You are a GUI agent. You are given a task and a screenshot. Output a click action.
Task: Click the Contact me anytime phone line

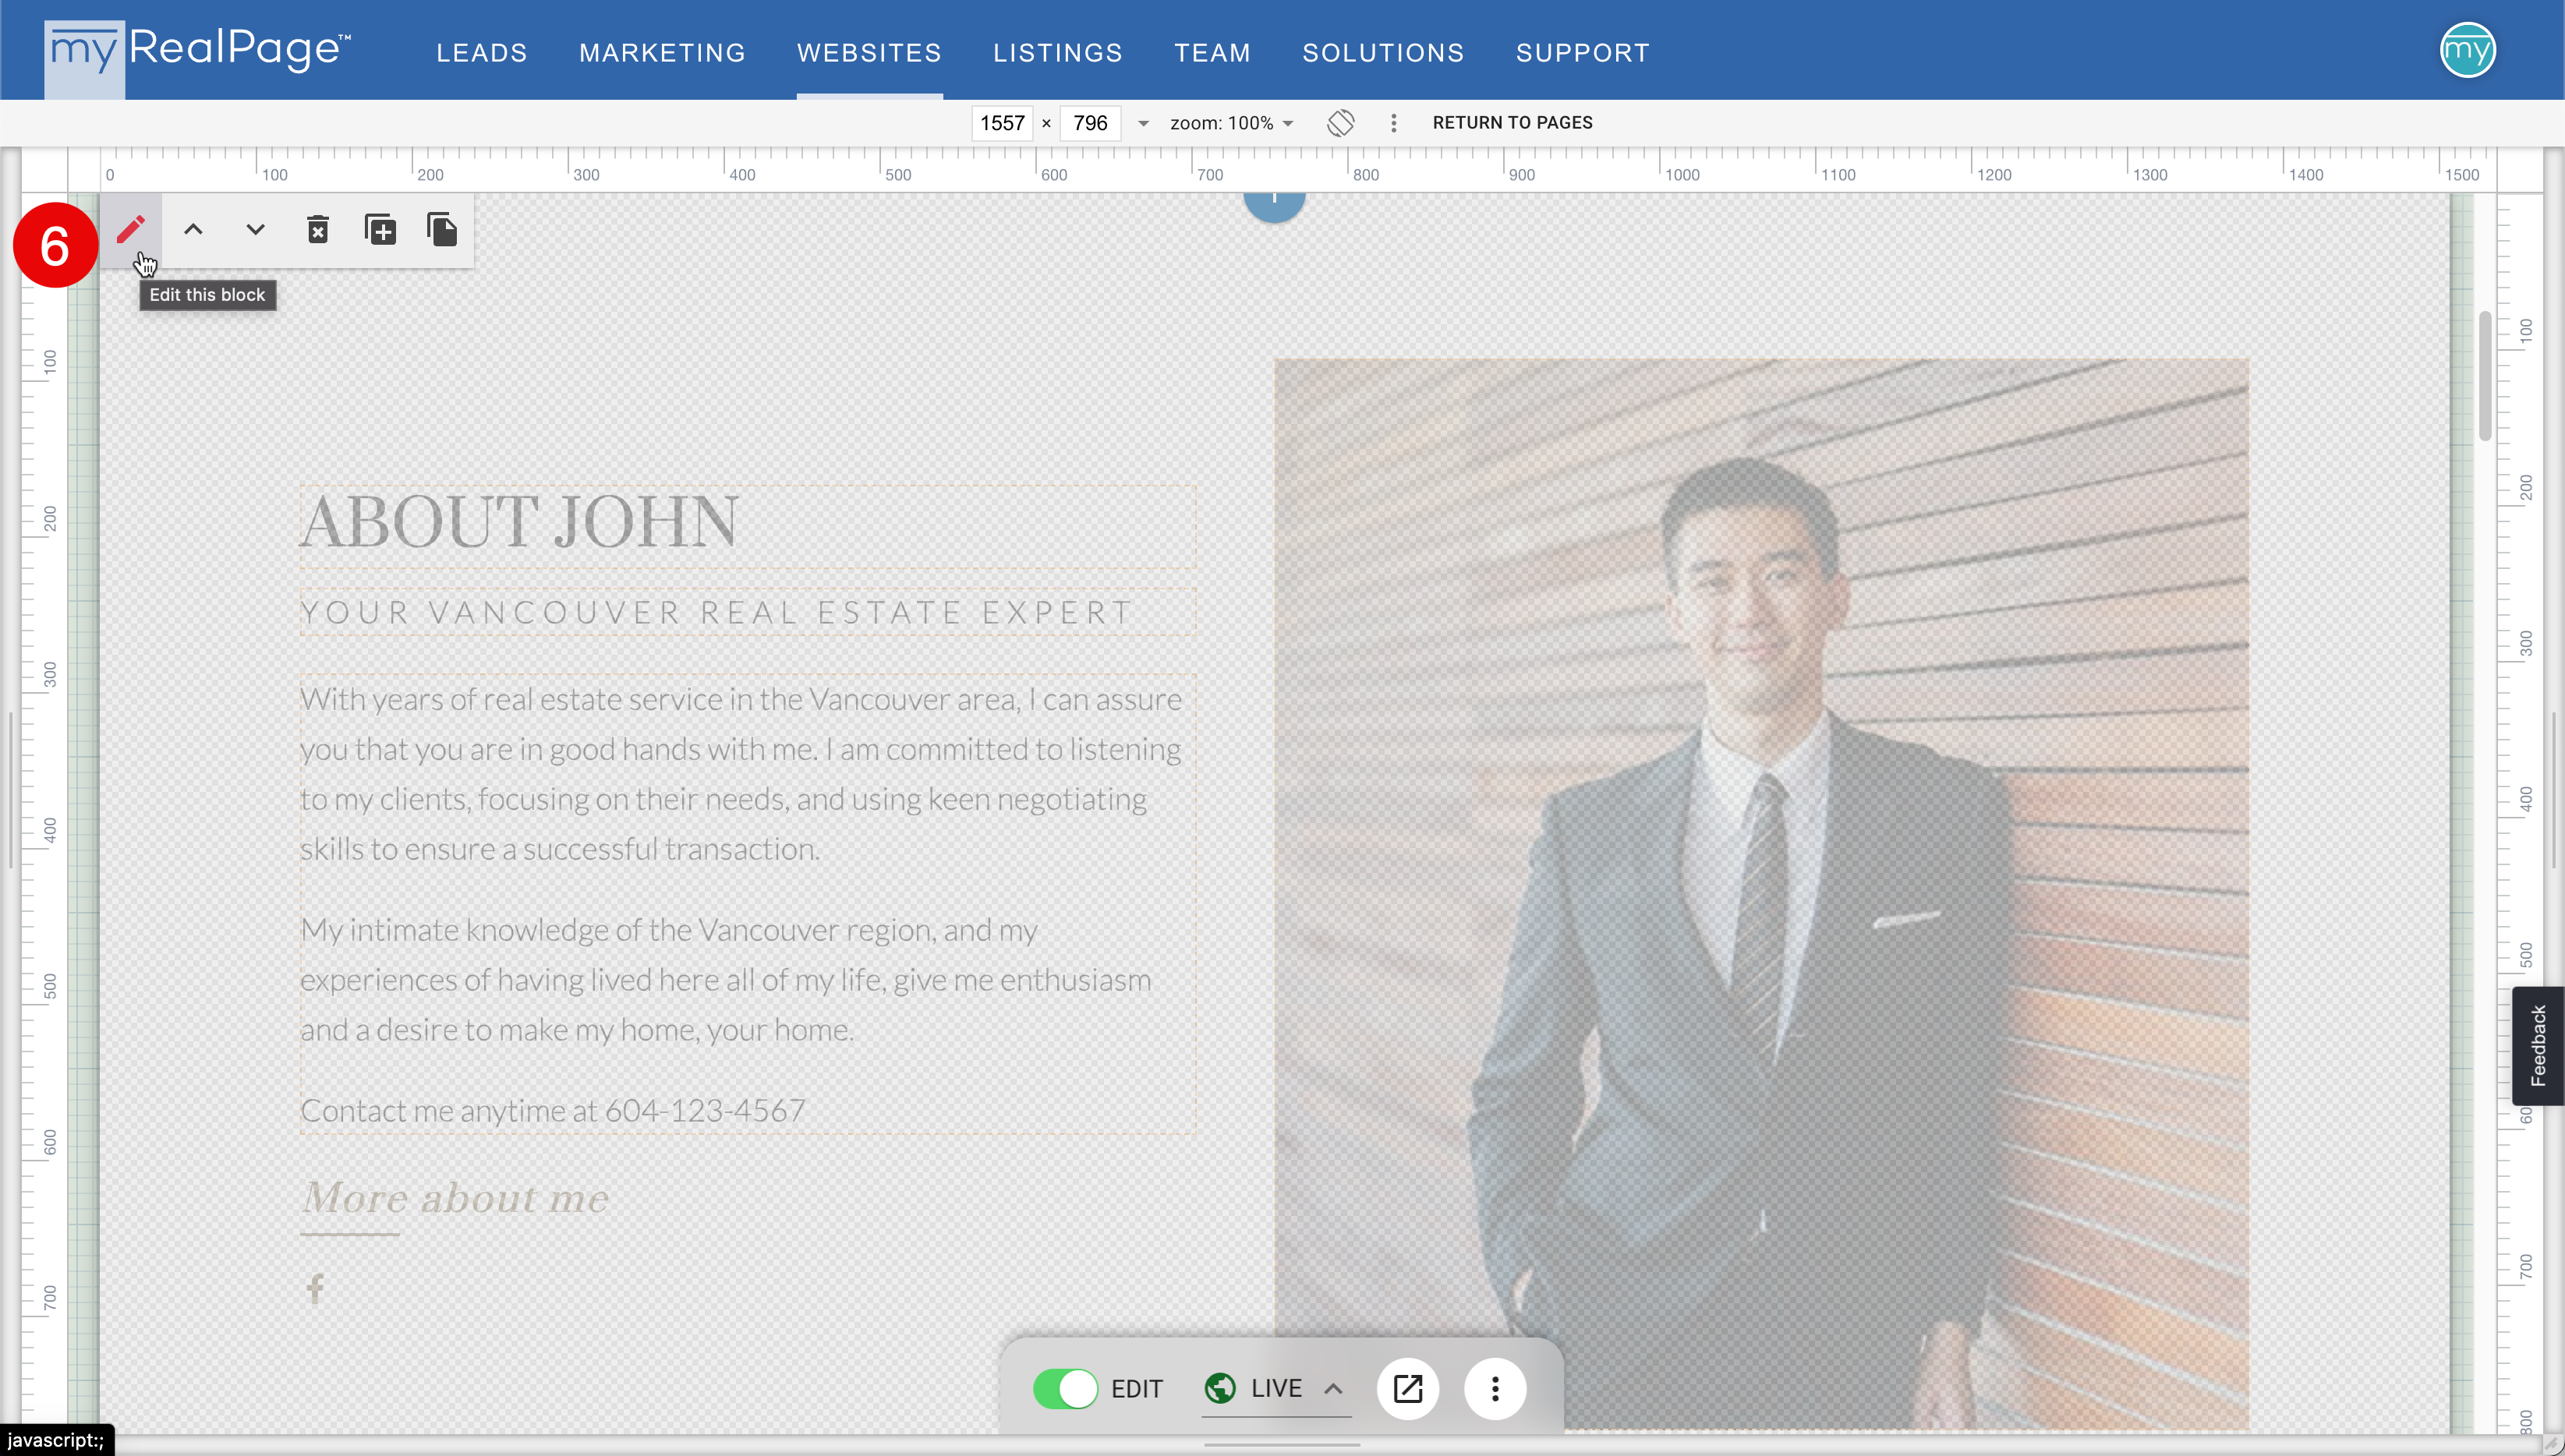pos(553,1111)
